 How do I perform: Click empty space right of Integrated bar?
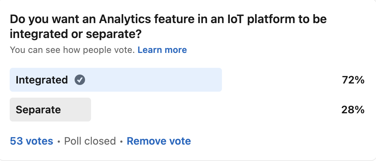point(280,80)
